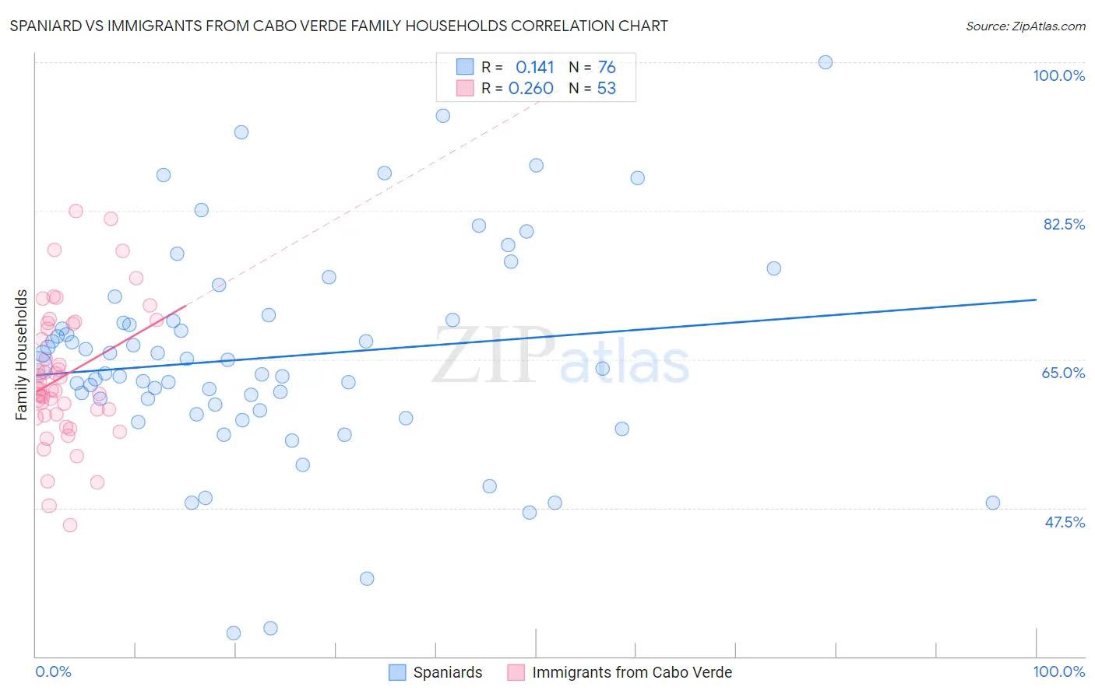Click the 100.0% label on the vertical axis
Viewport: 1095px width, 694px height.
pos(1058,75)
